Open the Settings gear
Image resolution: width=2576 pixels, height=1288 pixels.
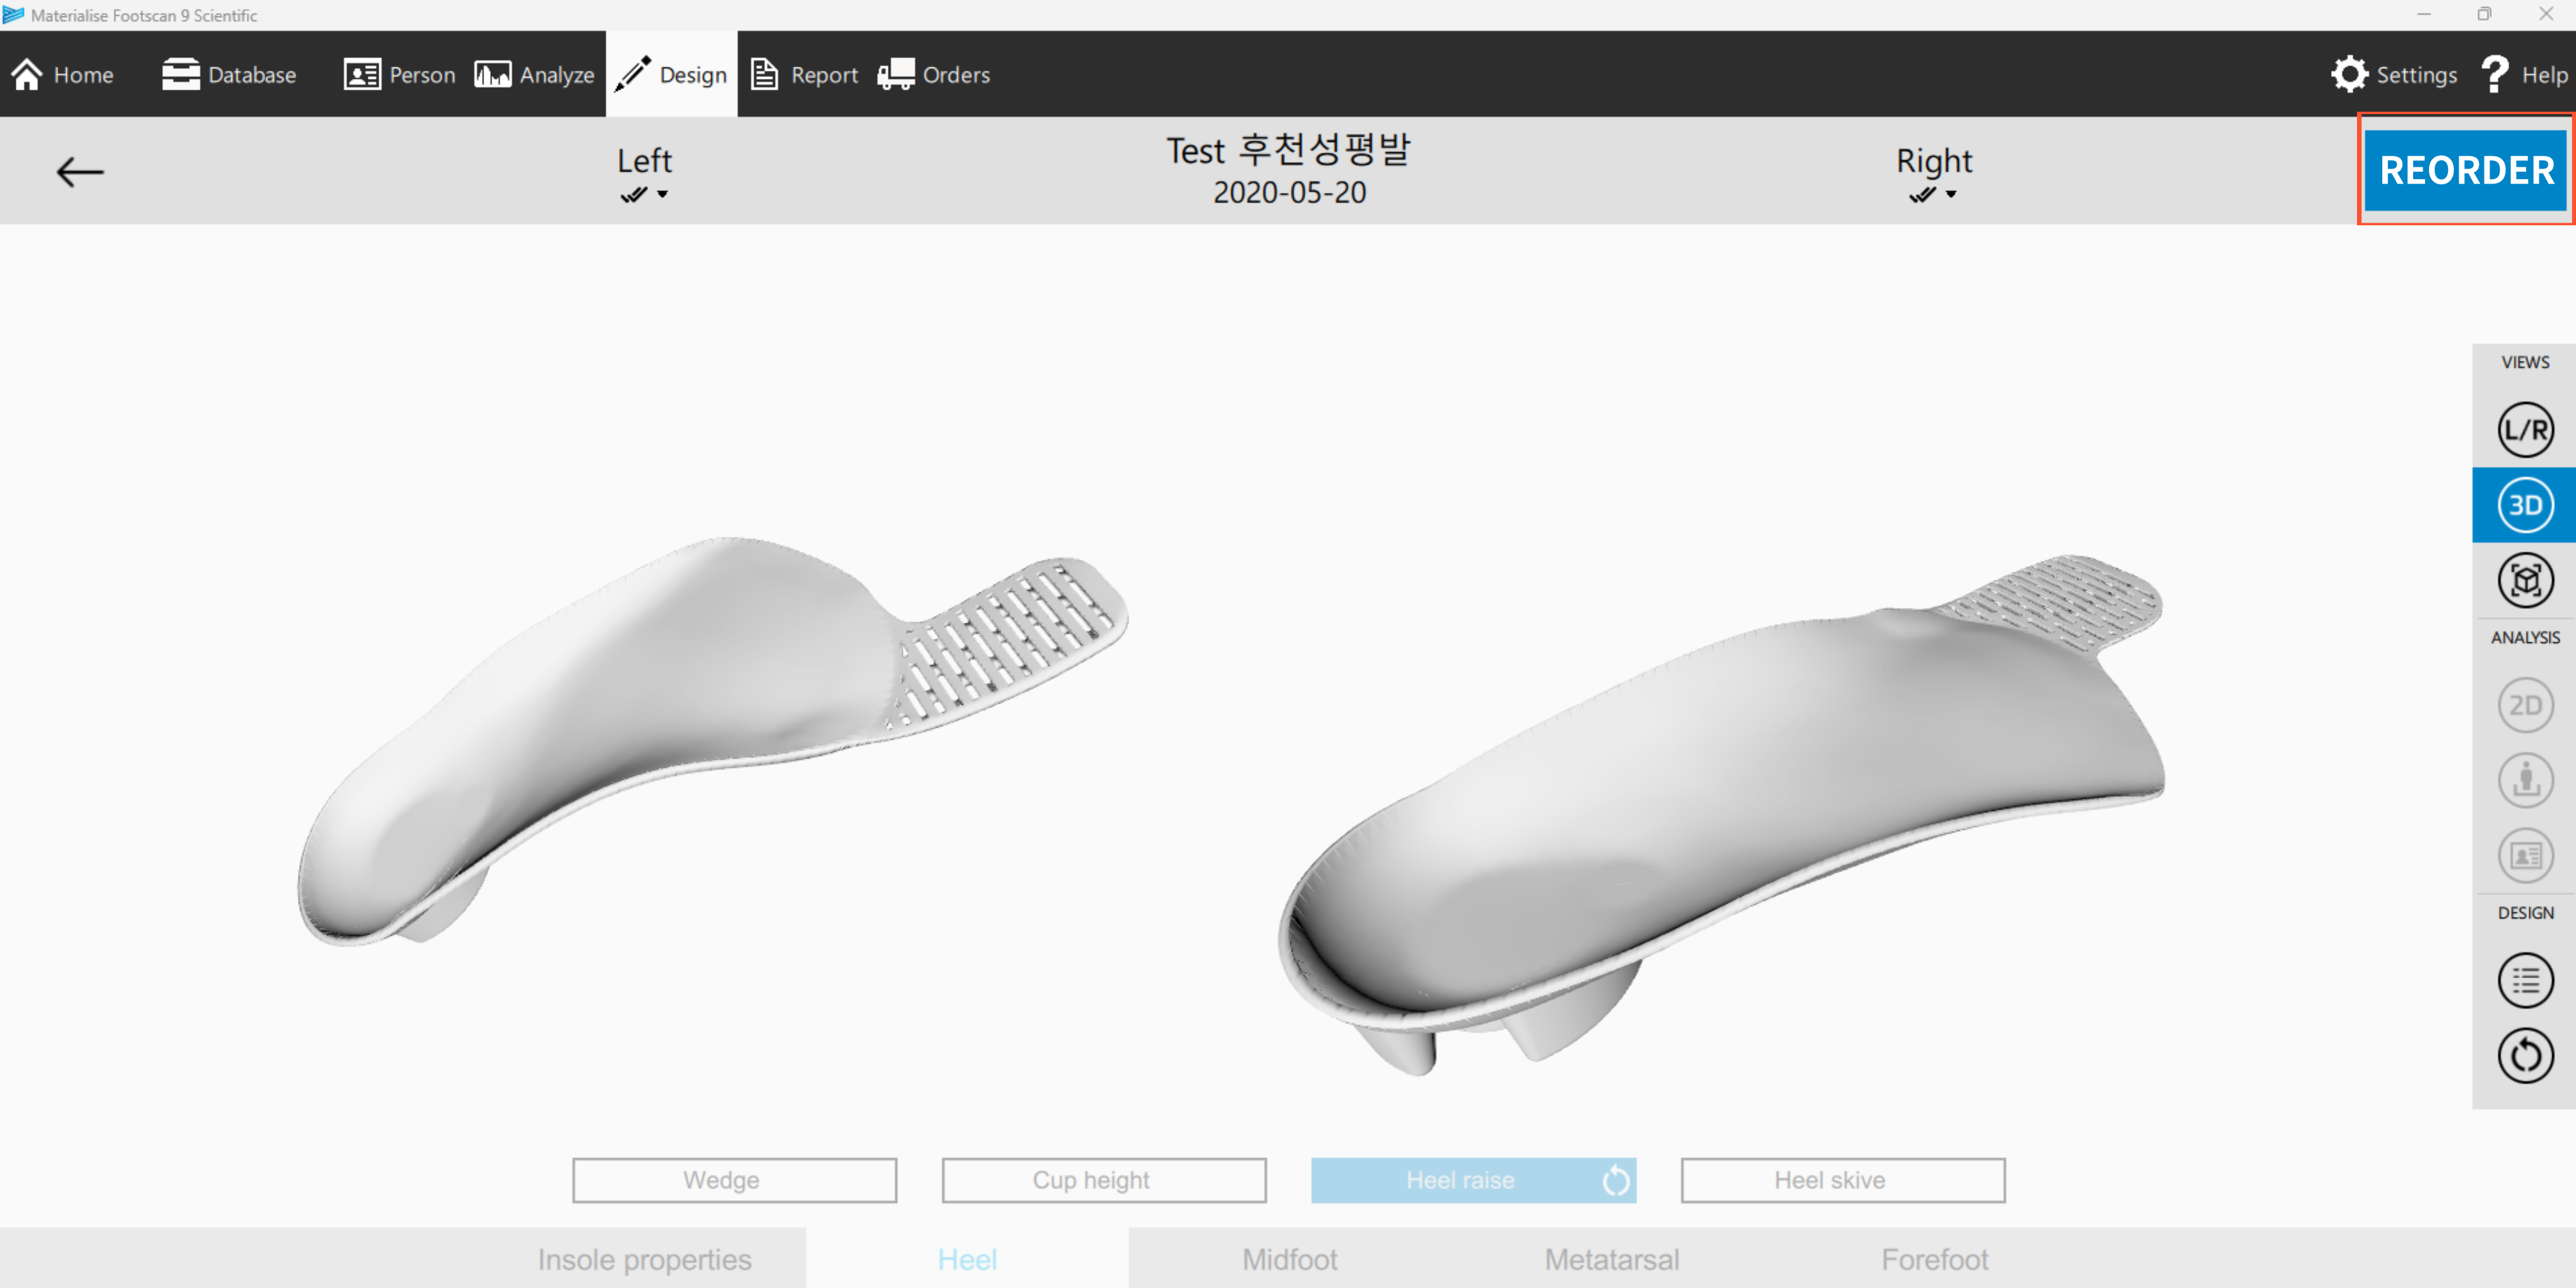pos(2394,75)
